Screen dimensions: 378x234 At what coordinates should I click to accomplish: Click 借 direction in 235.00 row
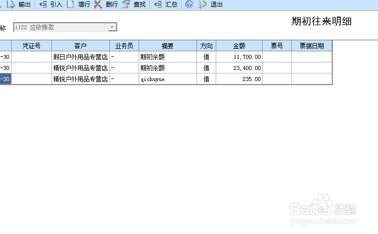click(206, 79)
